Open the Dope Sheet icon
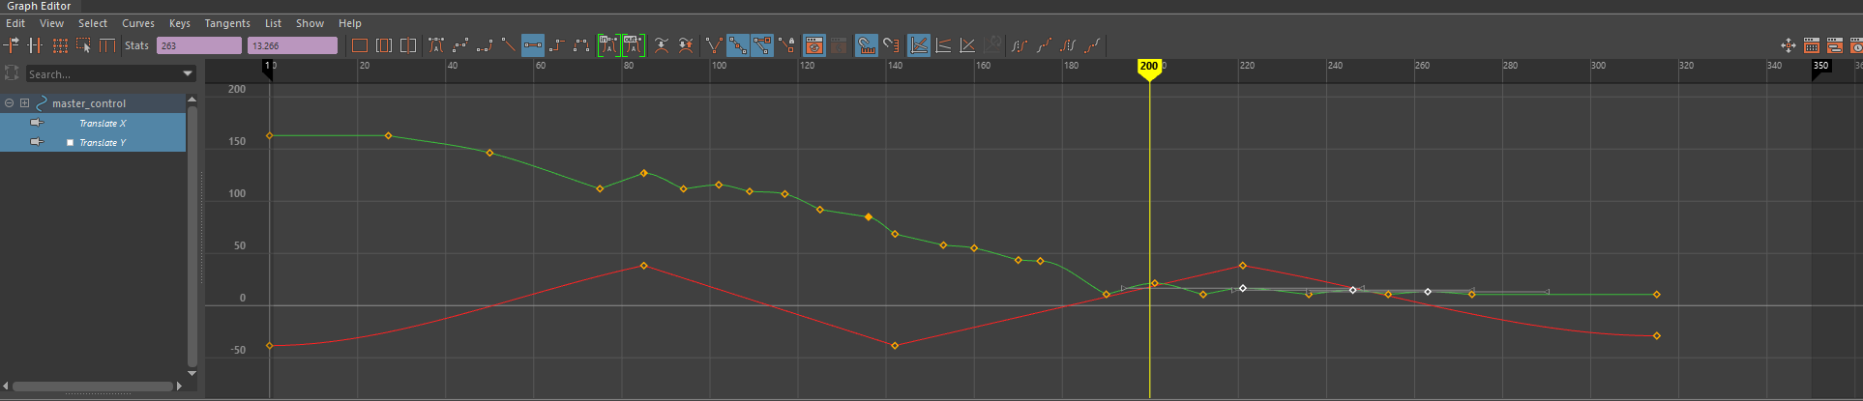The width and height of the screenshot is (1863, 401). [x=1812, y=45]
